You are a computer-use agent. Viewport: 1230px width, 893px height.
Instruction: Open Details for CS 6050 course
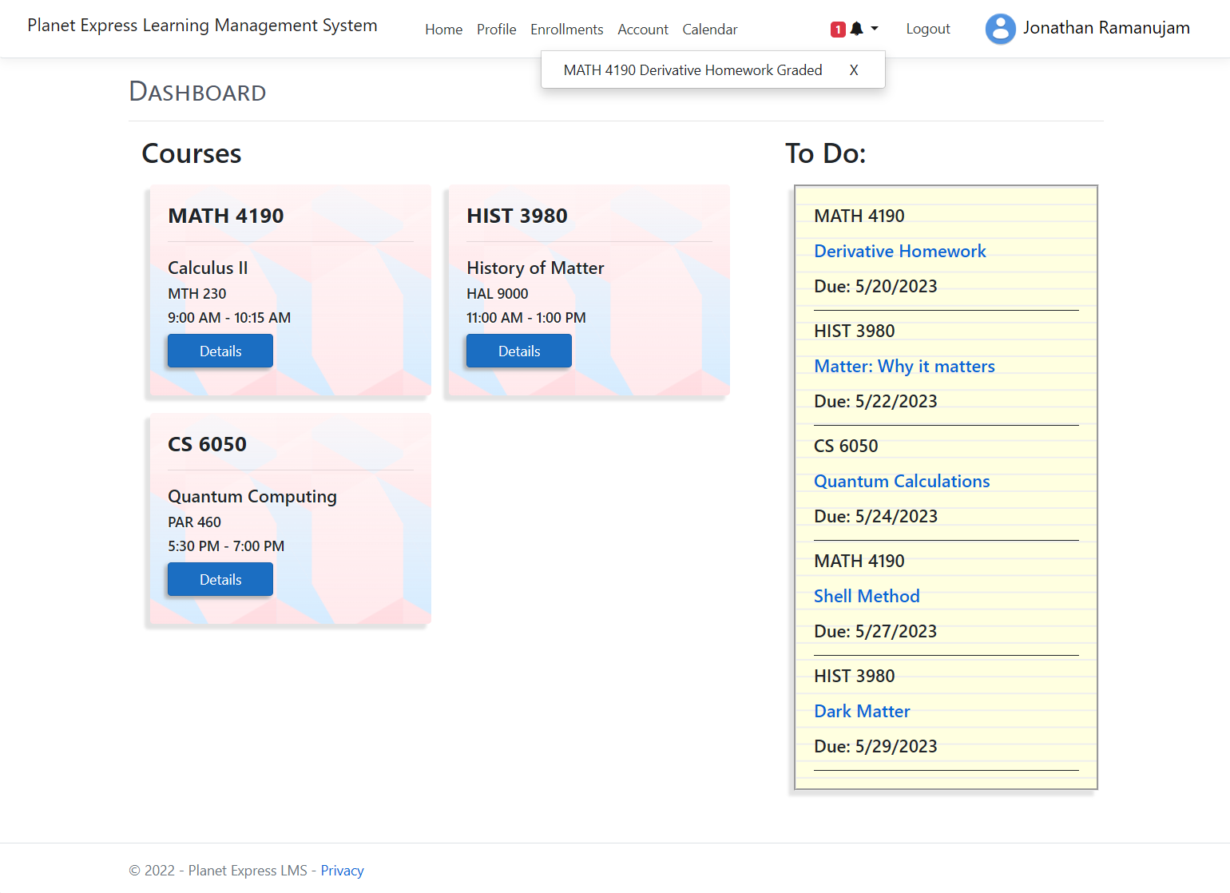point(220,579)
